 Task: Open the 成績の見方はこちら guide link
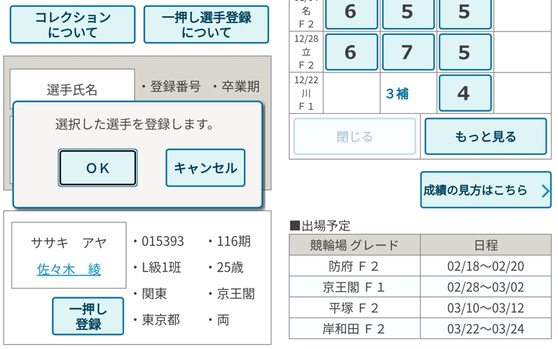point(485,190)
